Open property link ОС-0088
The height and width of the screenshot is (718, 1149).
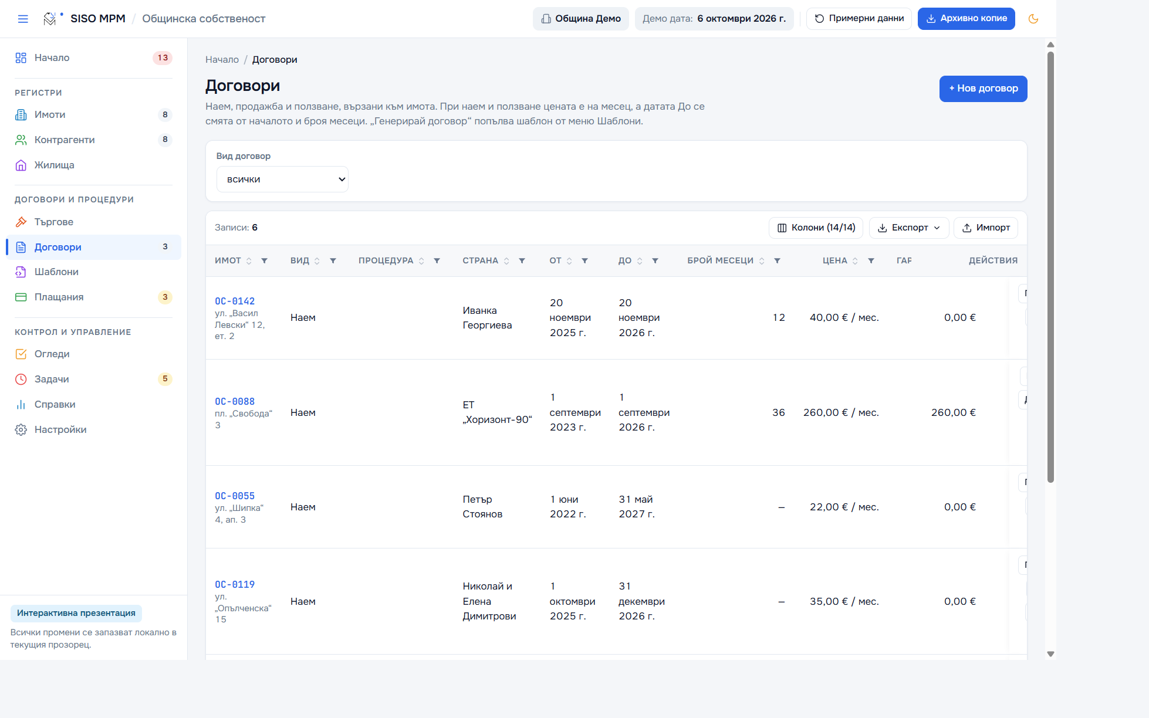235,401
